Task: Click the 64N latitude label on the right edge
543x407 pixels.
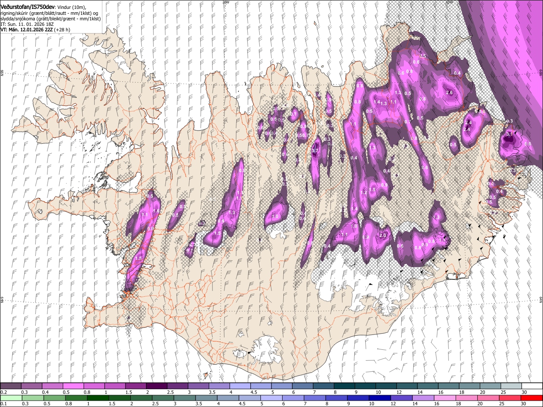Action: 541,300
